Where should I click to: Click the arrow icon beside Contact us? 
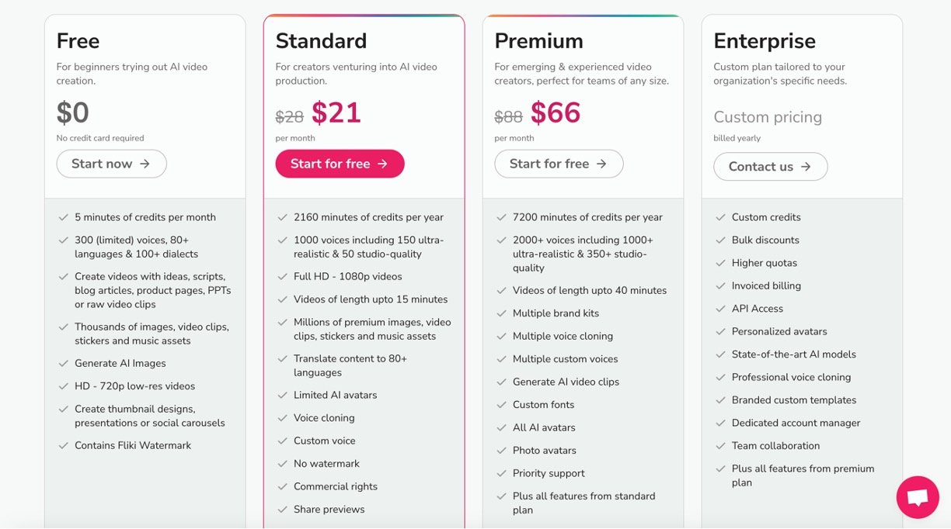pyautogui.click(x=806, y=167)
